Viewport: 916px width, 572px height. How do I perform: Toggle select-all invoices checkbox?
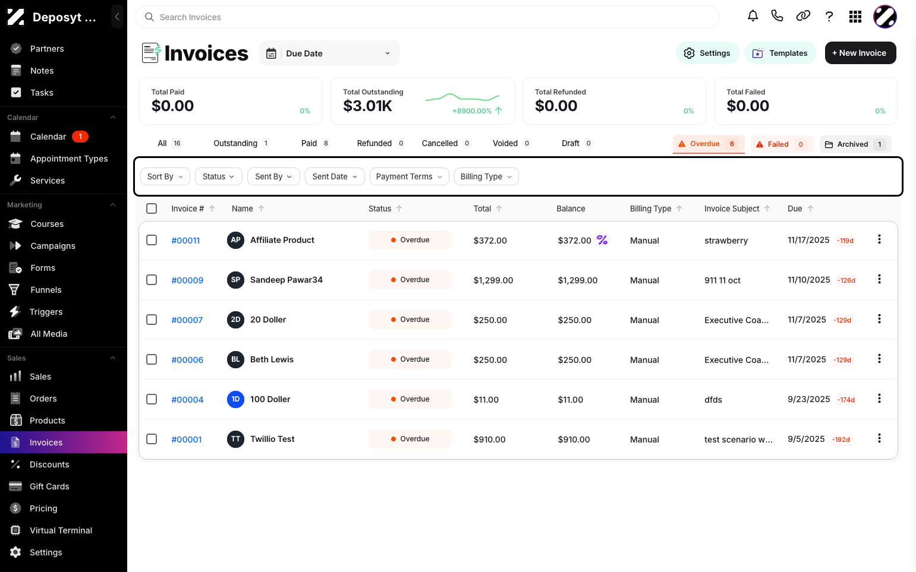click(152, 208)
